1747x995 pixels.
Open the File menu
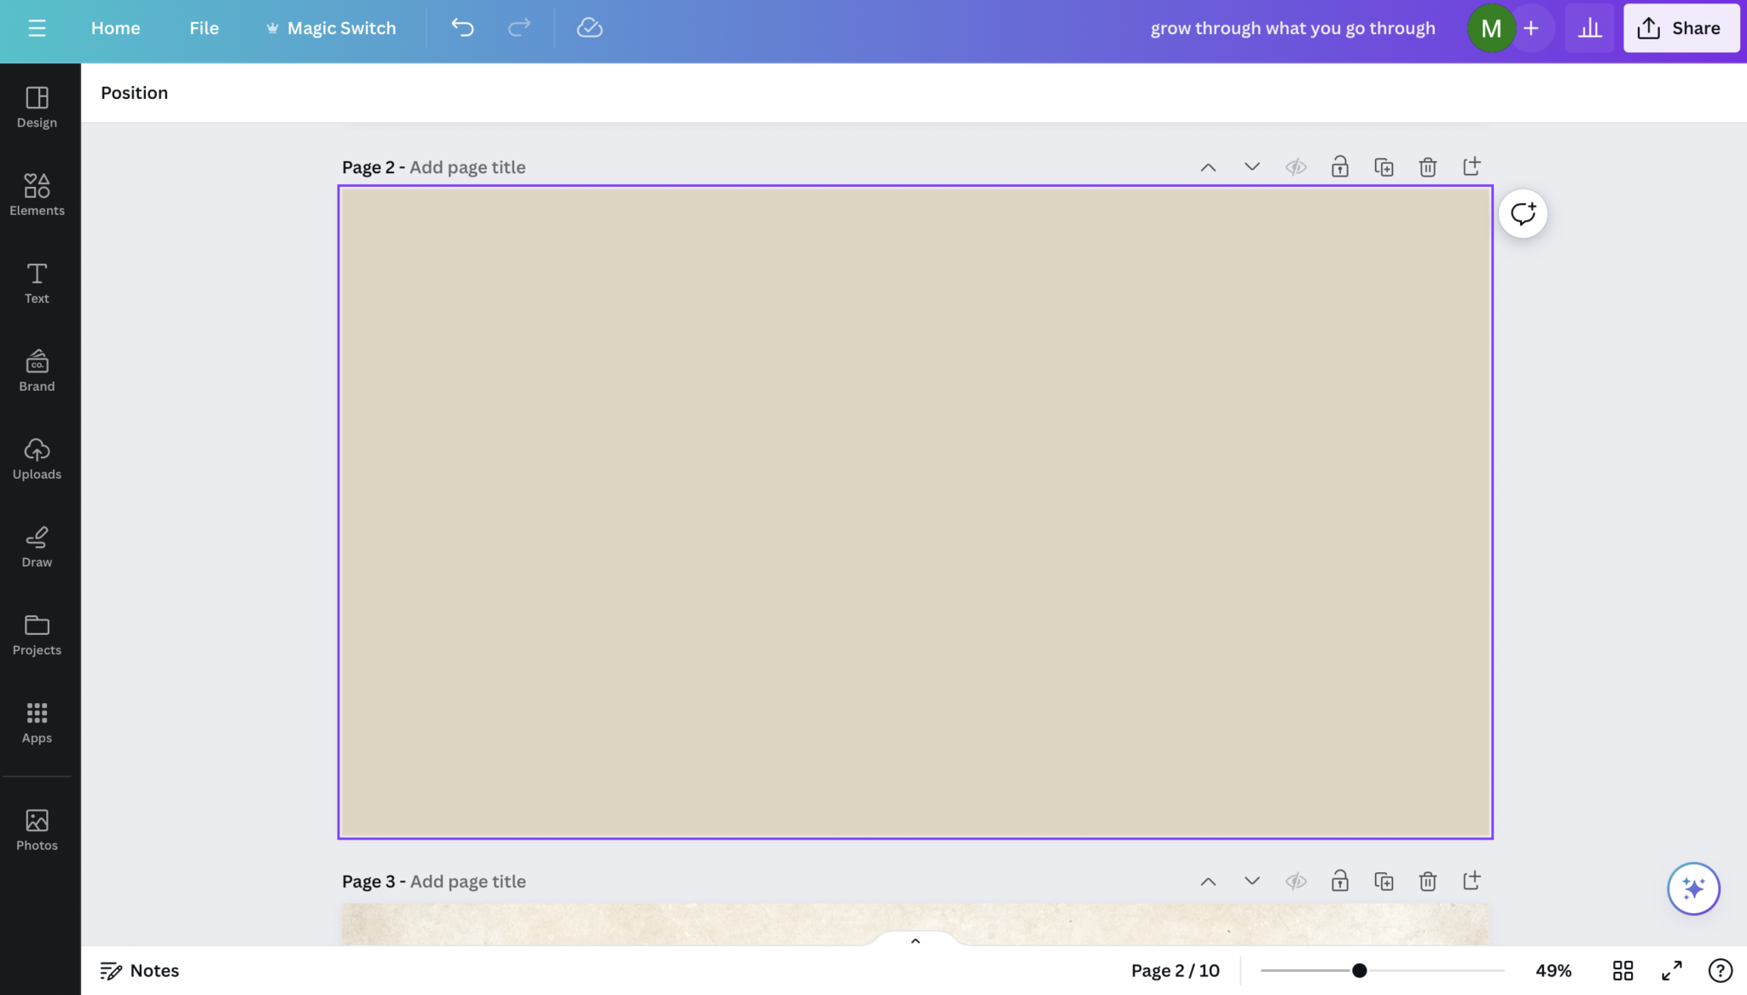[204, 27]
